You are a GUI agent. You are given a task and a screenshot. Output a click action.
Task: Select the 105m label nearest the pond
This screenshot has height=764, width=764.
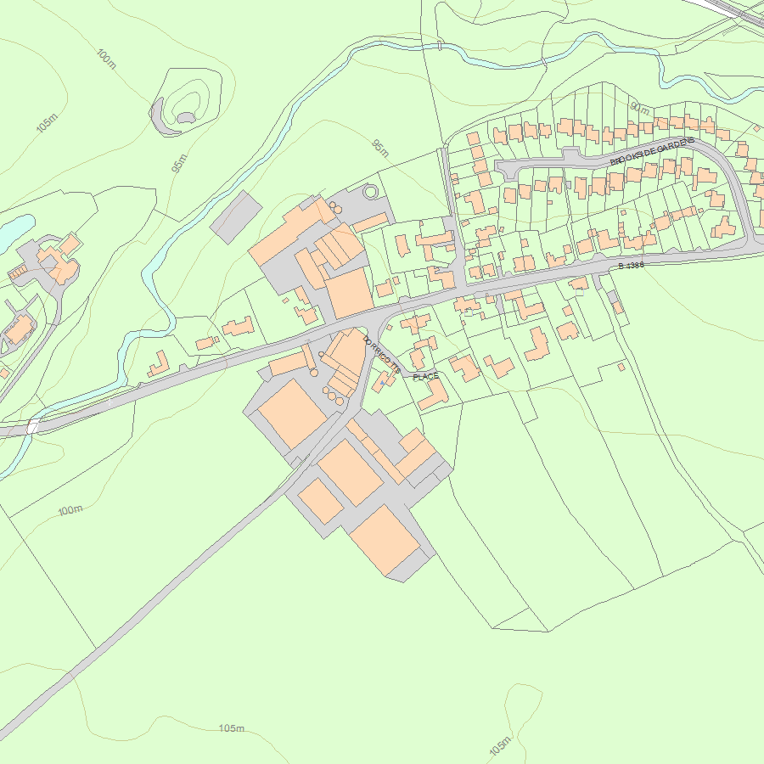[47, 123]
